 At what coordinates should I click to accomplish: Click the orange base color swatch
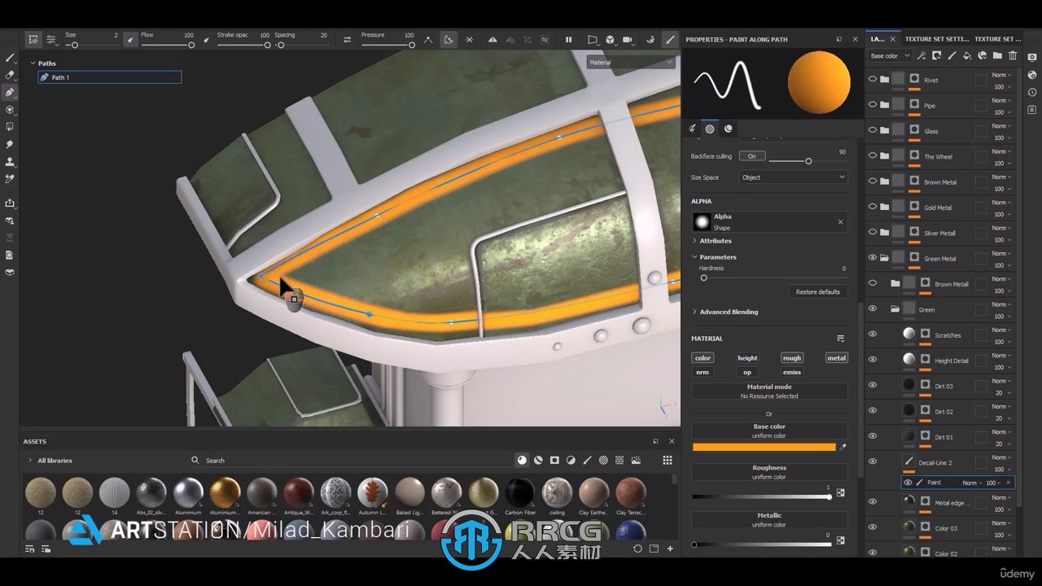click(x=764, y=447)
